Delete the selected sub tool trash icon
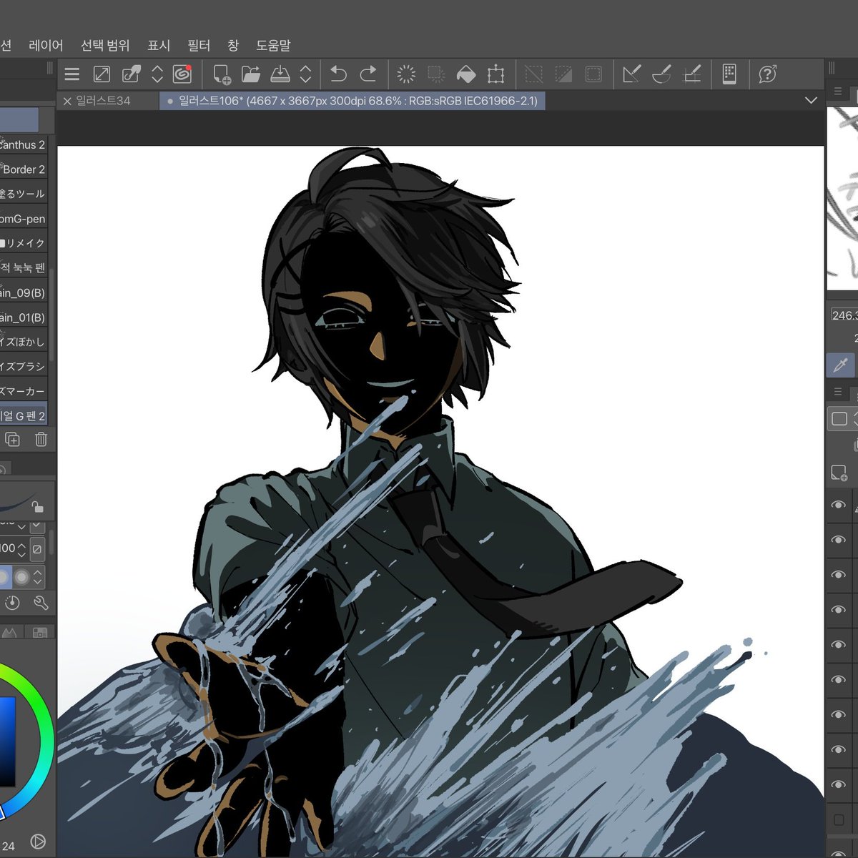858x858 pixels. 41,439
